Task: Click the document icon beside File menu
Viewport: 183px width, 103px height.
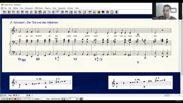Action: [2, 8]
